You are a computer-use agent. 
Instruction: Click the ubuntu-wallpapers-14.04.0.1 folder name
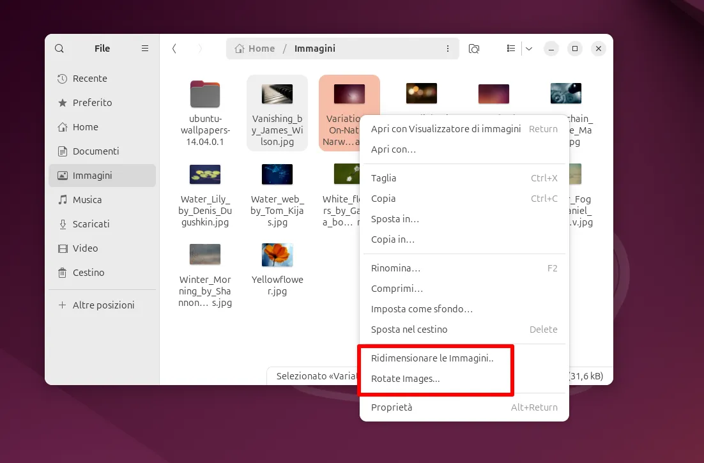click(x=205, y=130)
